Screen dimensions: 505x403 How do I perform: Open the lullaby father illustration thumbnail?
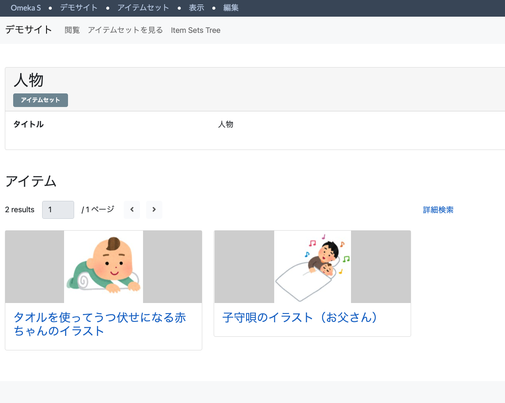click(x=312, y=267)
